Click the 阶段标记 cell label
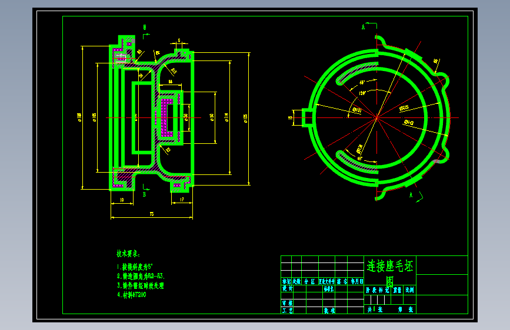The image size is (510, 330). pyautogui.click(x=377, y=290)
